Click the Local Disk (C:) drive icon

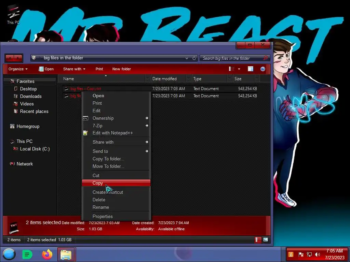tap(16, 149)
